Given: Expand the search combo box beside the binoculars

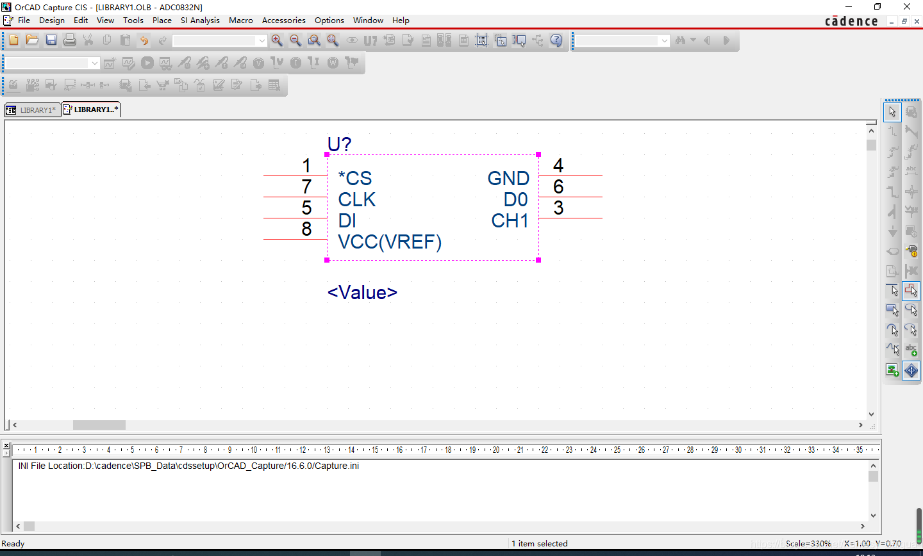Looking at the screenshot, I should coord(664,41).
